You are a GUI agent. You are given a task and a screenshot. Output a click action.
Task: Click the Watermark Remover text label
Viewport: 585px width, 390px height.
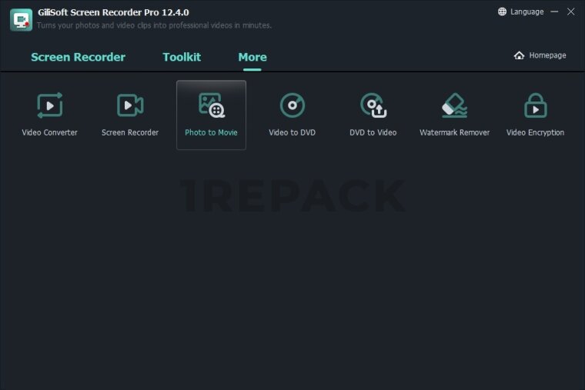[454, 132]
